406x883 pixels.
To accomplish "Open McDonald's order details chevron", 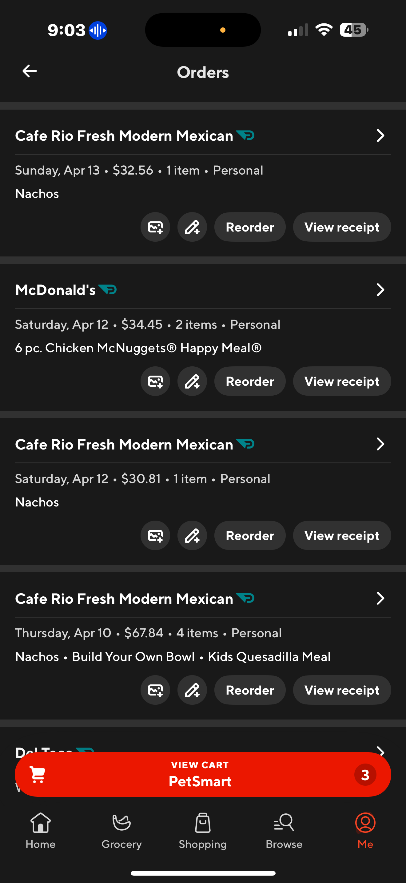I will [380, 290].
